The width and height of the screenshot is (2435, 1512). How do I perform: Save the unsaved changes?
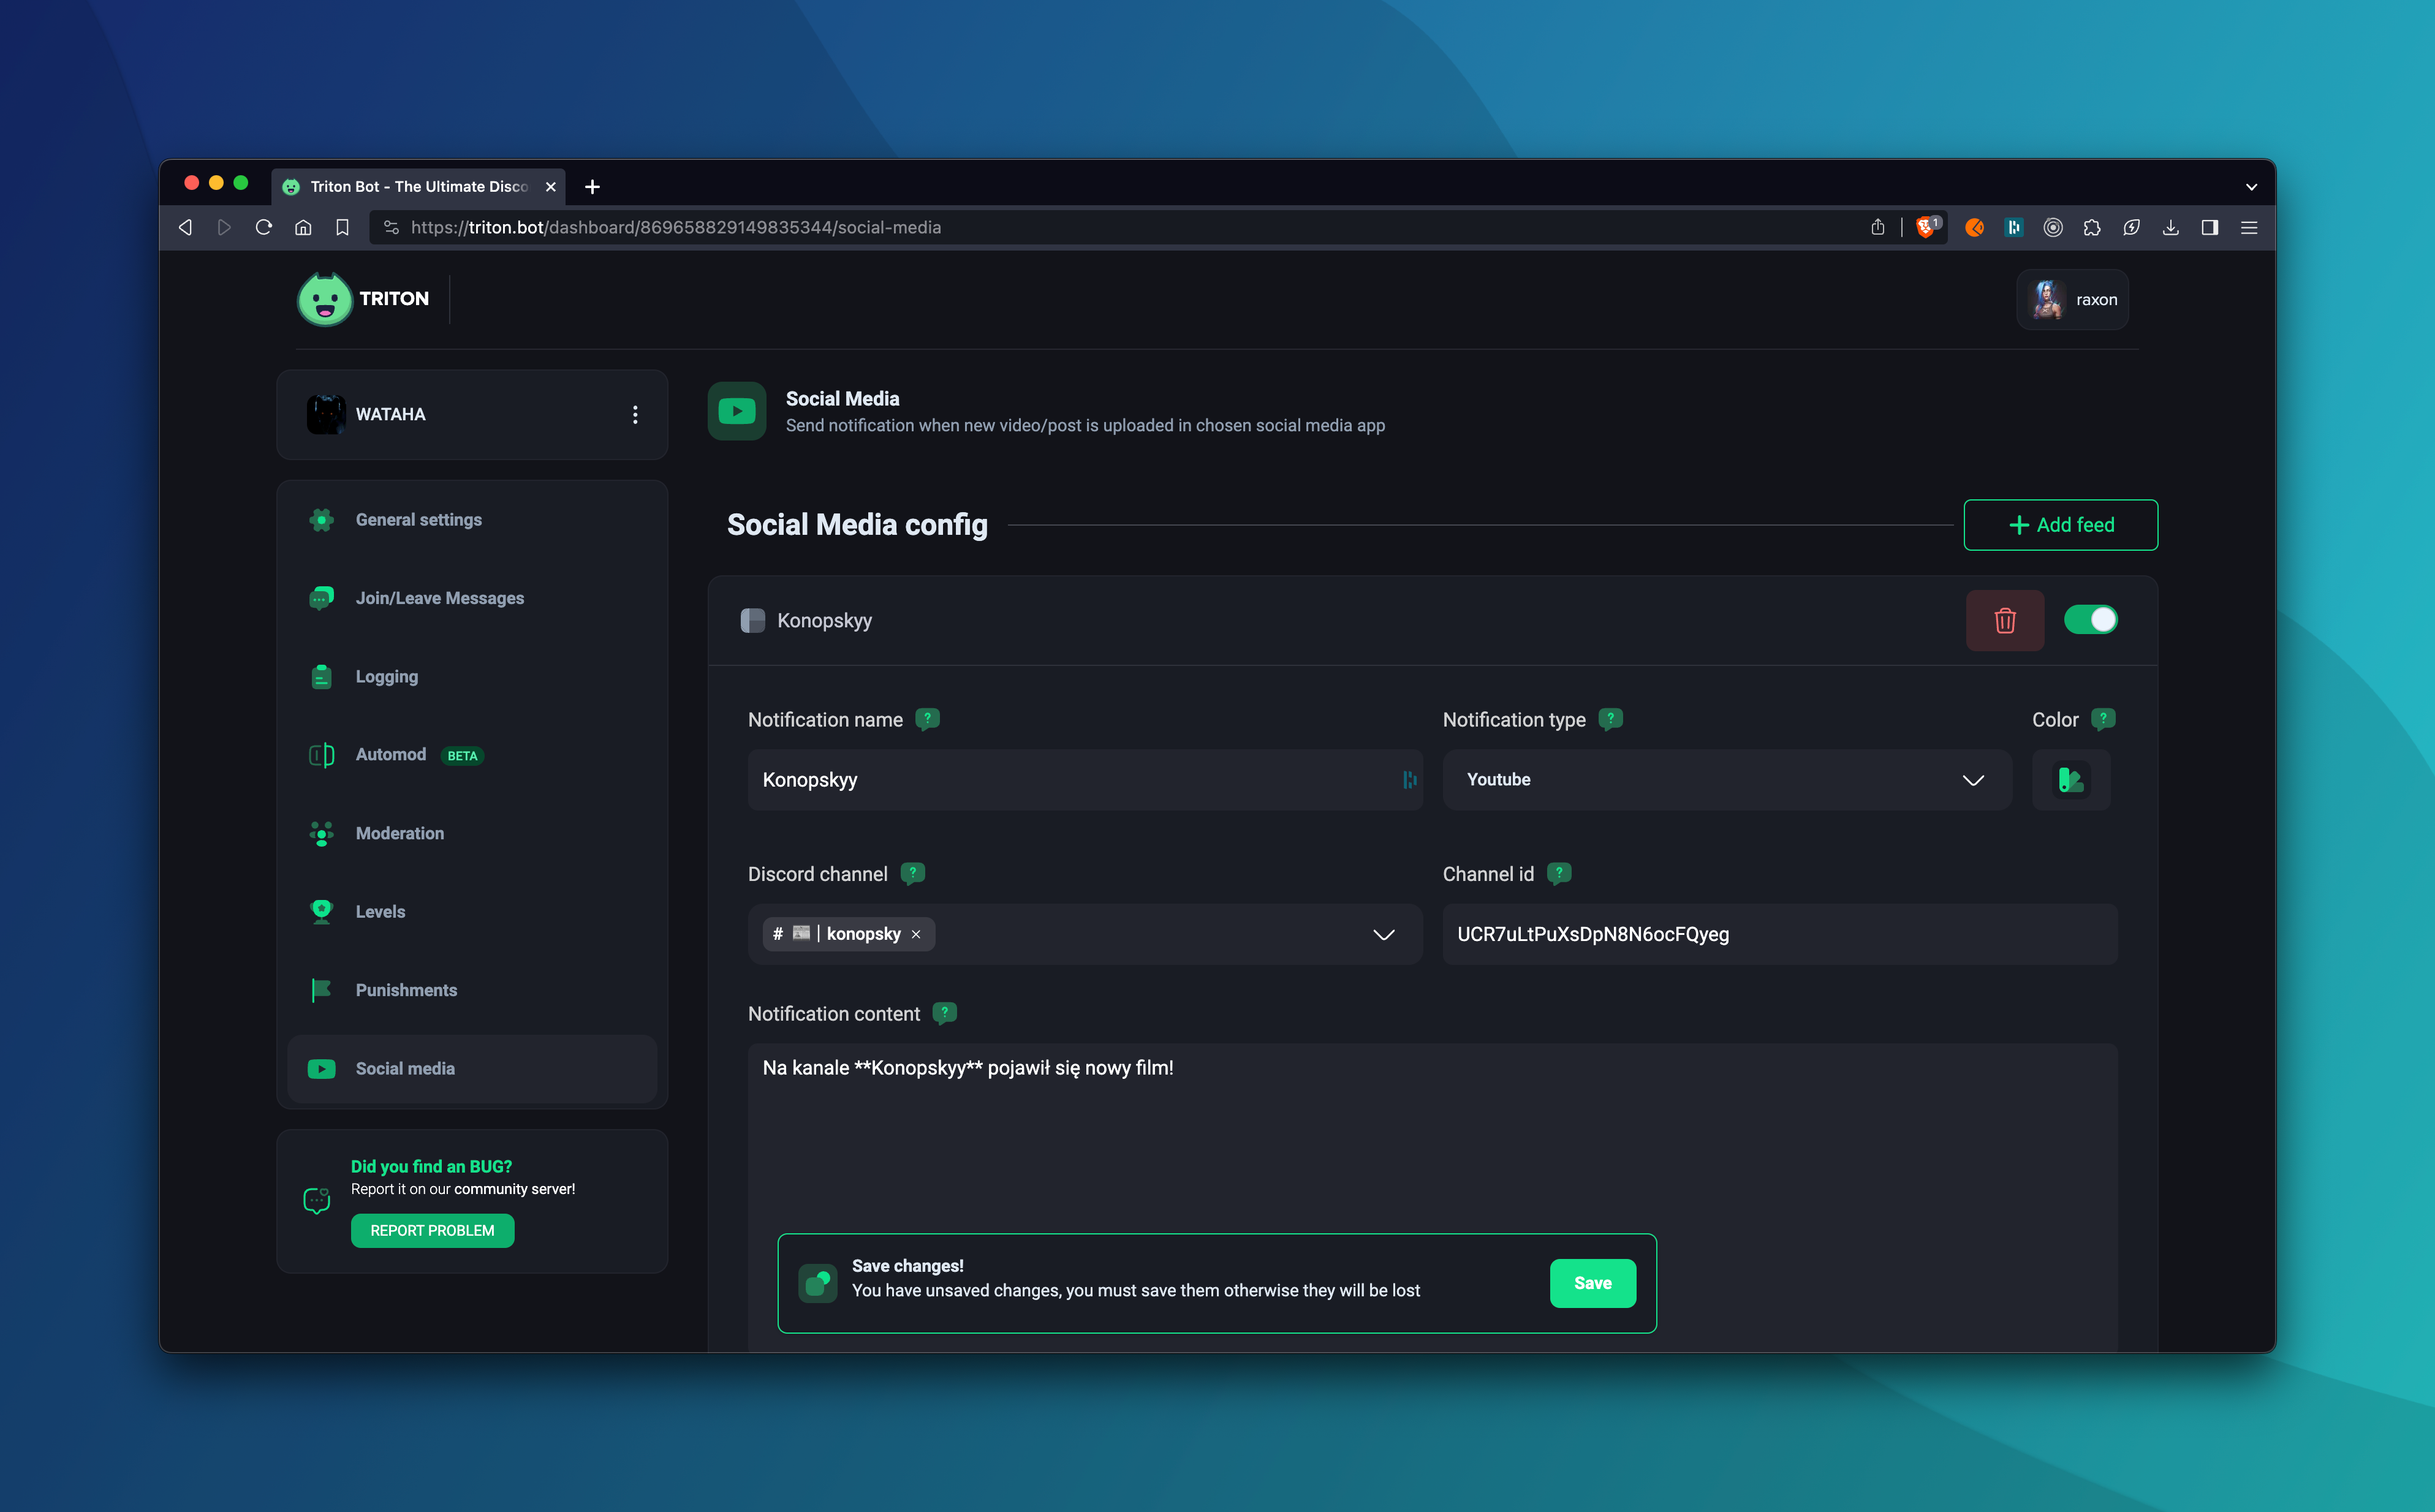pos(1592,1283)
